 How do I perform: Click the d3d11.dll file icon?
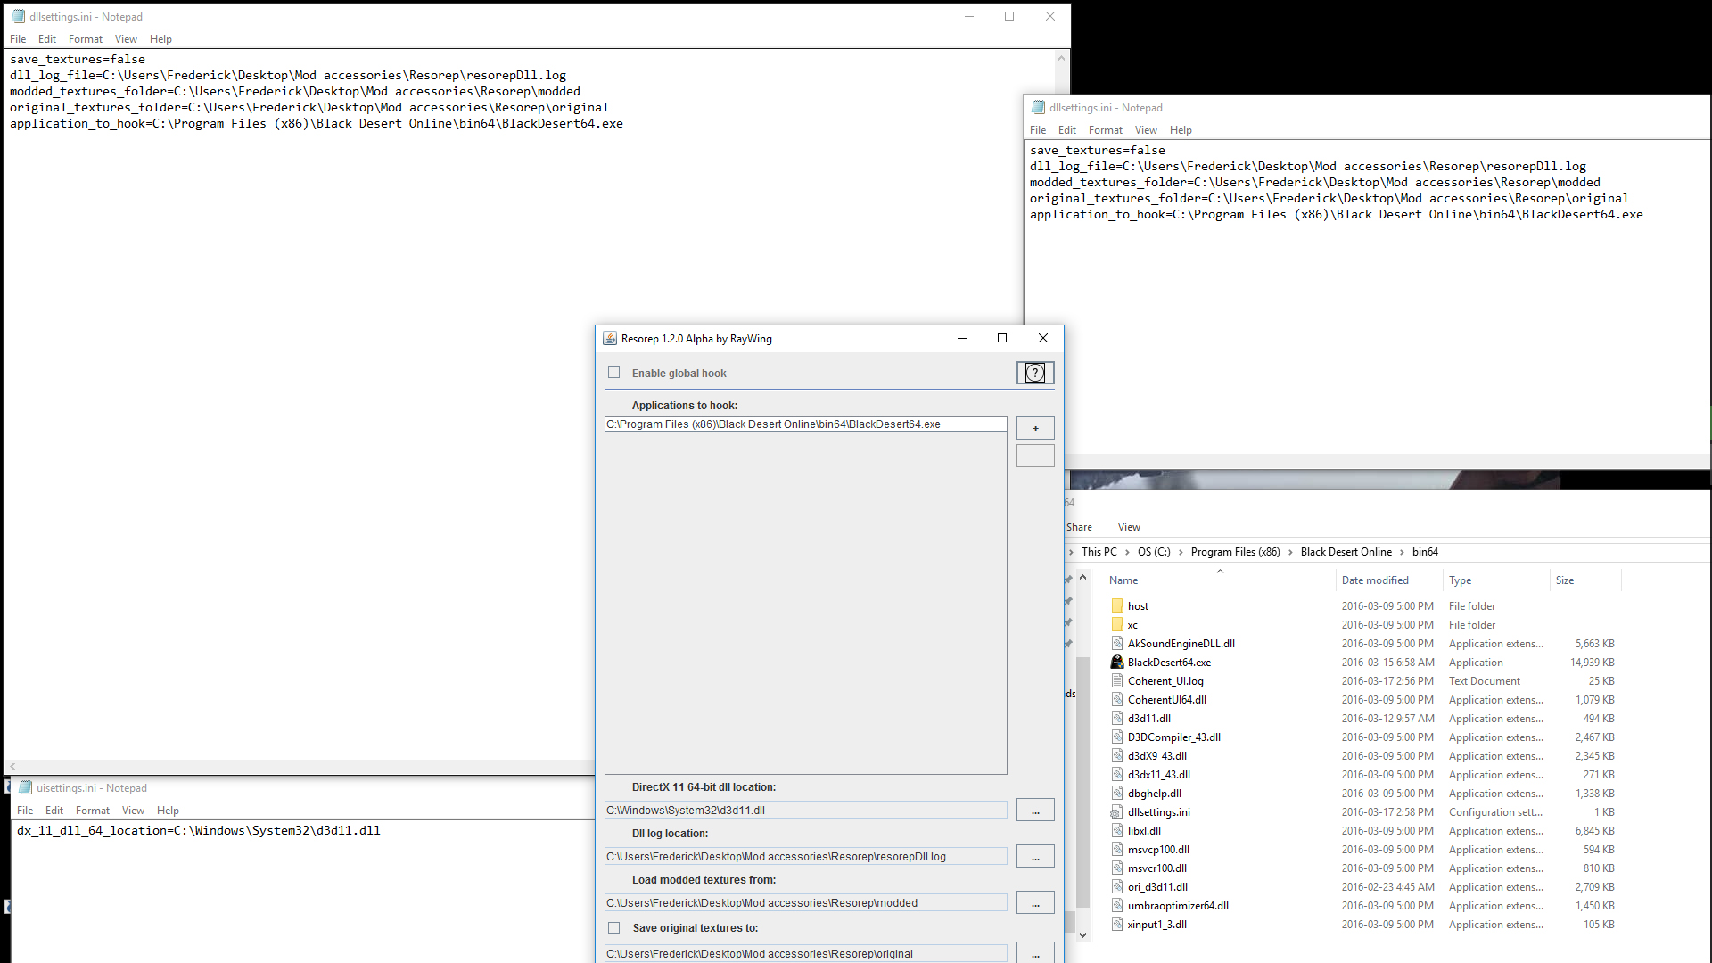(1117, 719)
